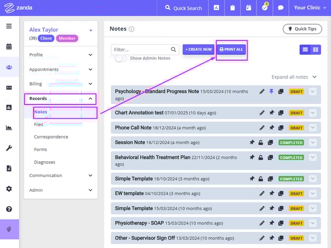Open the calendar icon in left sidebar
The width and height of the screenshot is (331, 248).
click(9, 47)
